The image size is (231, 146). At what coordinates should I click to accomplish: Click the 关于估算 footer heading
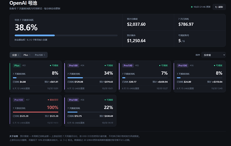14,136
